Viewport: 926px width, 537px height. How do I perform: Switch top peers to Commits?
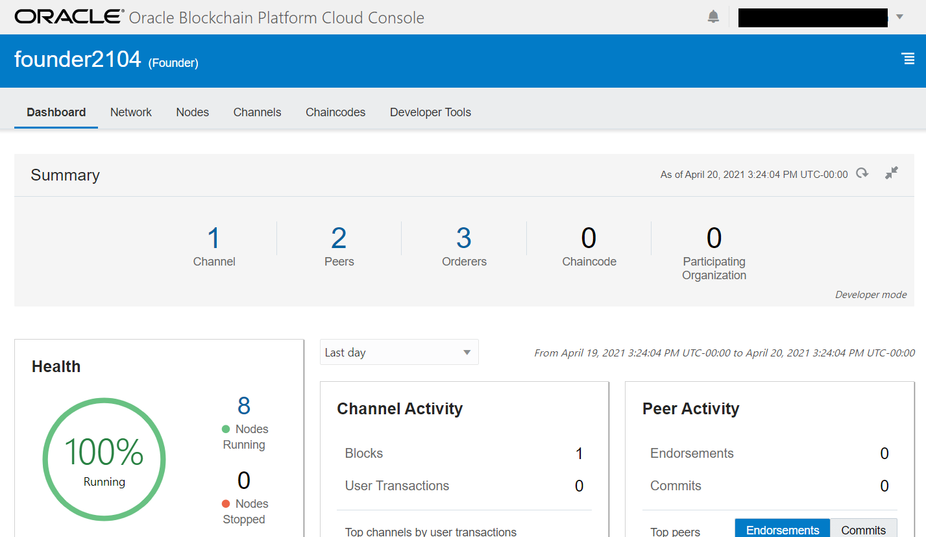coord(863,529)
